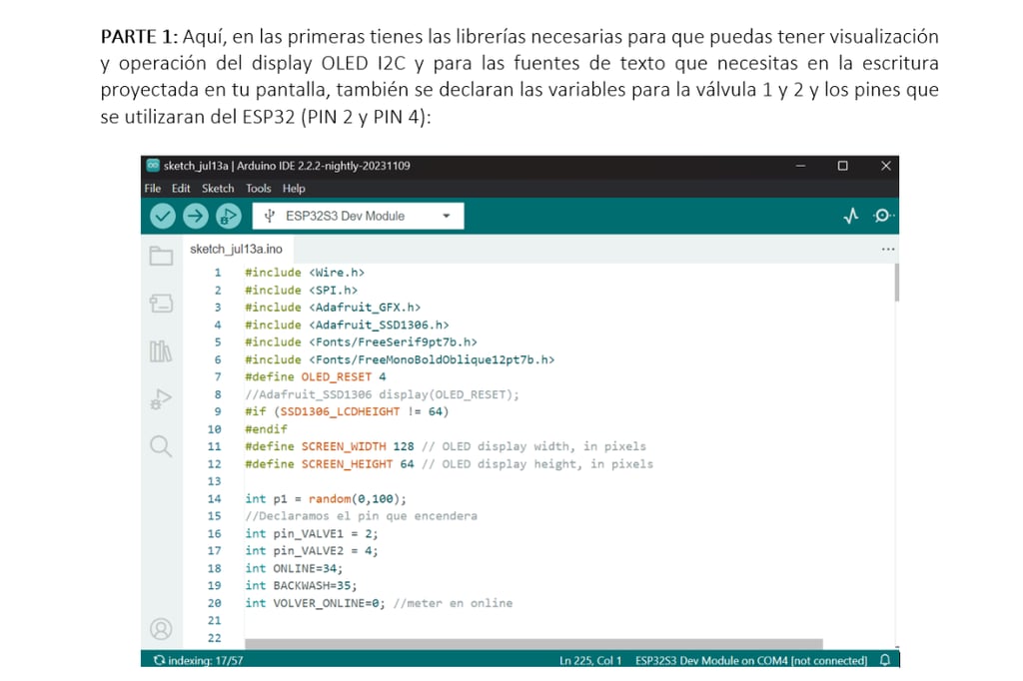Click the '//Declaramos el pin que encendera' comment

(x=362, y=516)
